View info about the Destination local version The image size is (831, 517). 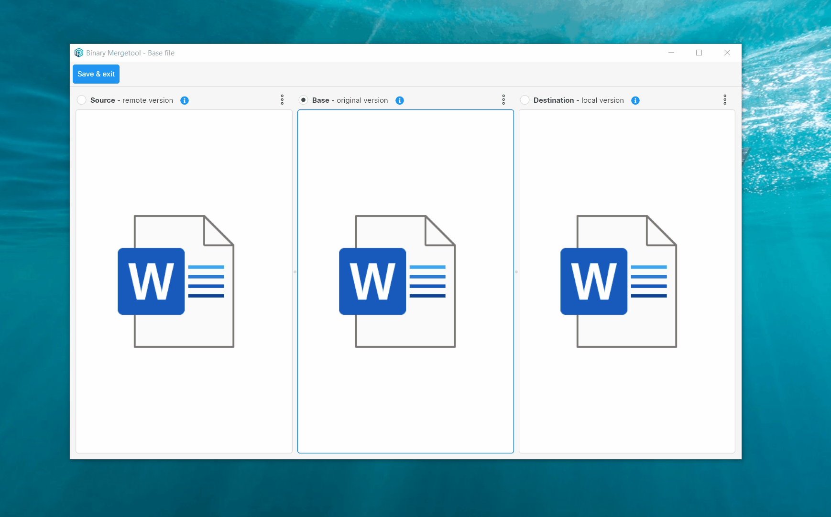point(635,100)
